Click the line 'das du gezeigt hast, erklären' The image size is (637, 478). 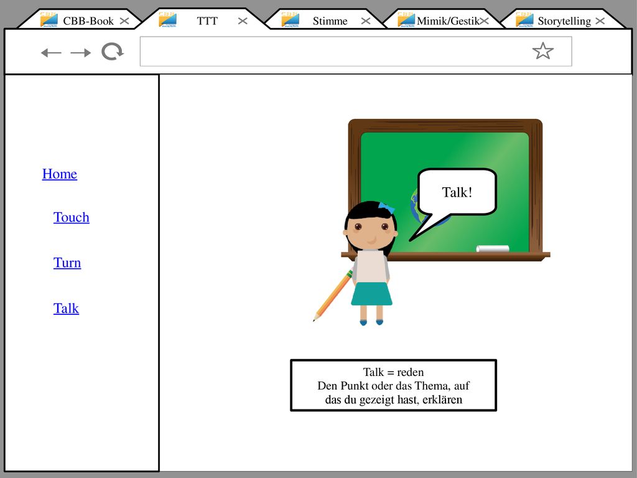tap(394, 400)
